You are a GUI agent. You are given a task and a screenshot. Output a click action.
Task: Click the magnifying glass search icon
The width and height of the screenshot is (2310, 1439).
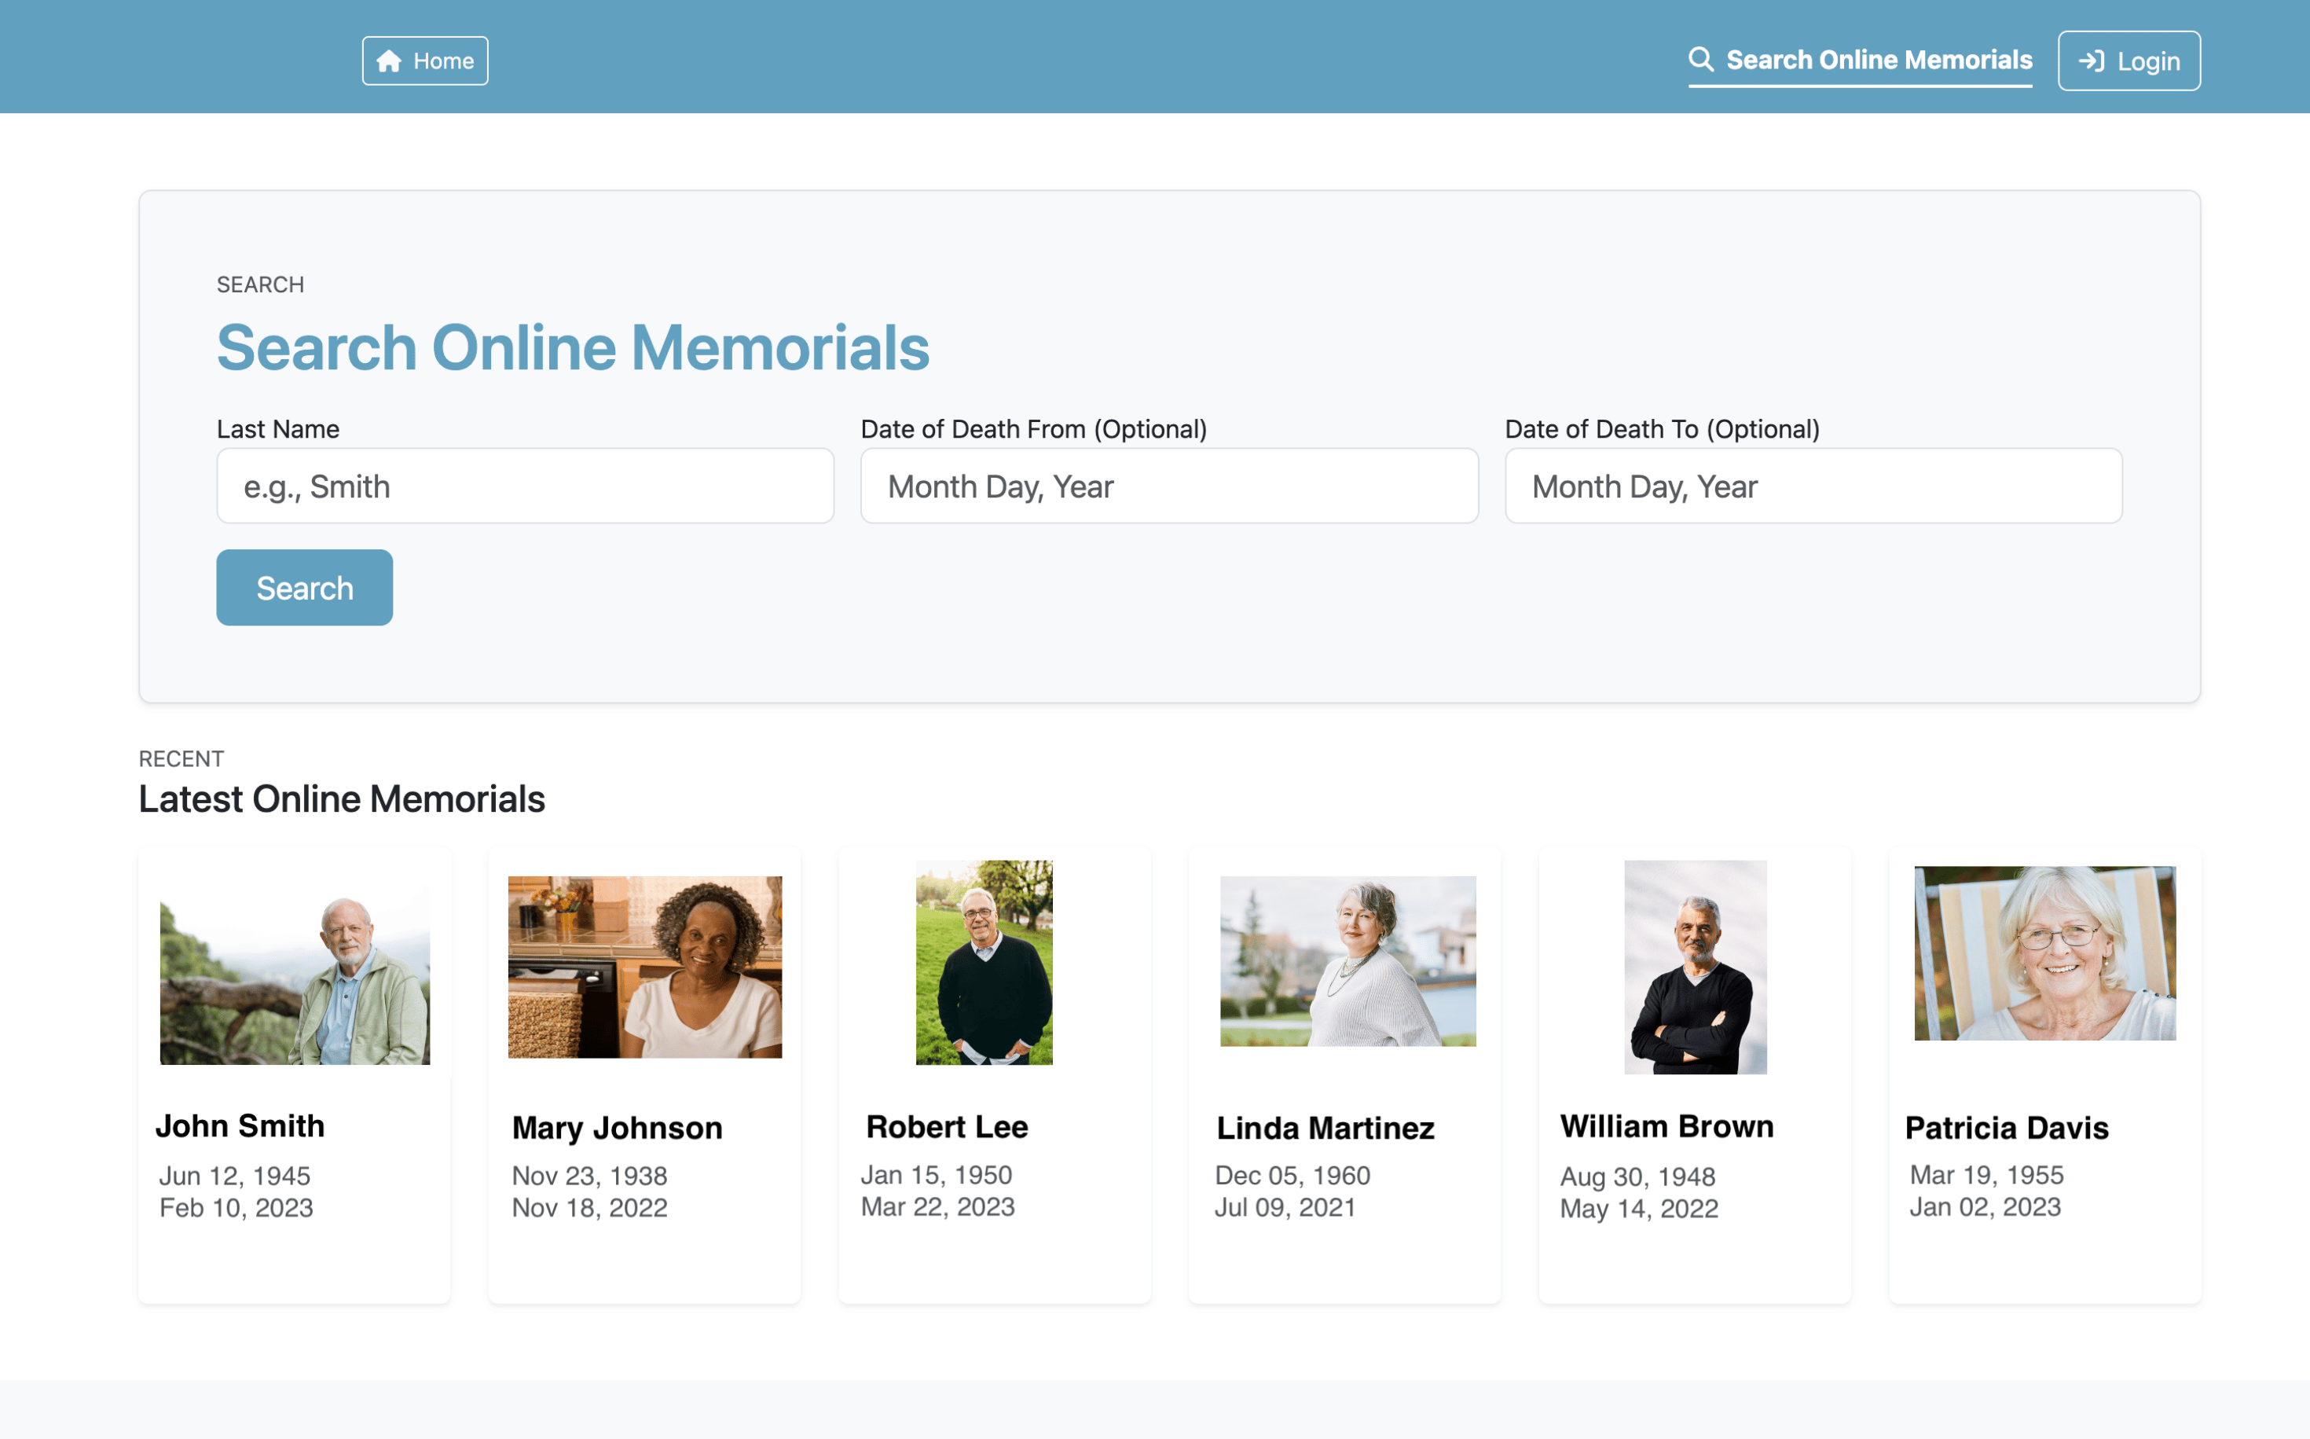[x=1702, y=59]
